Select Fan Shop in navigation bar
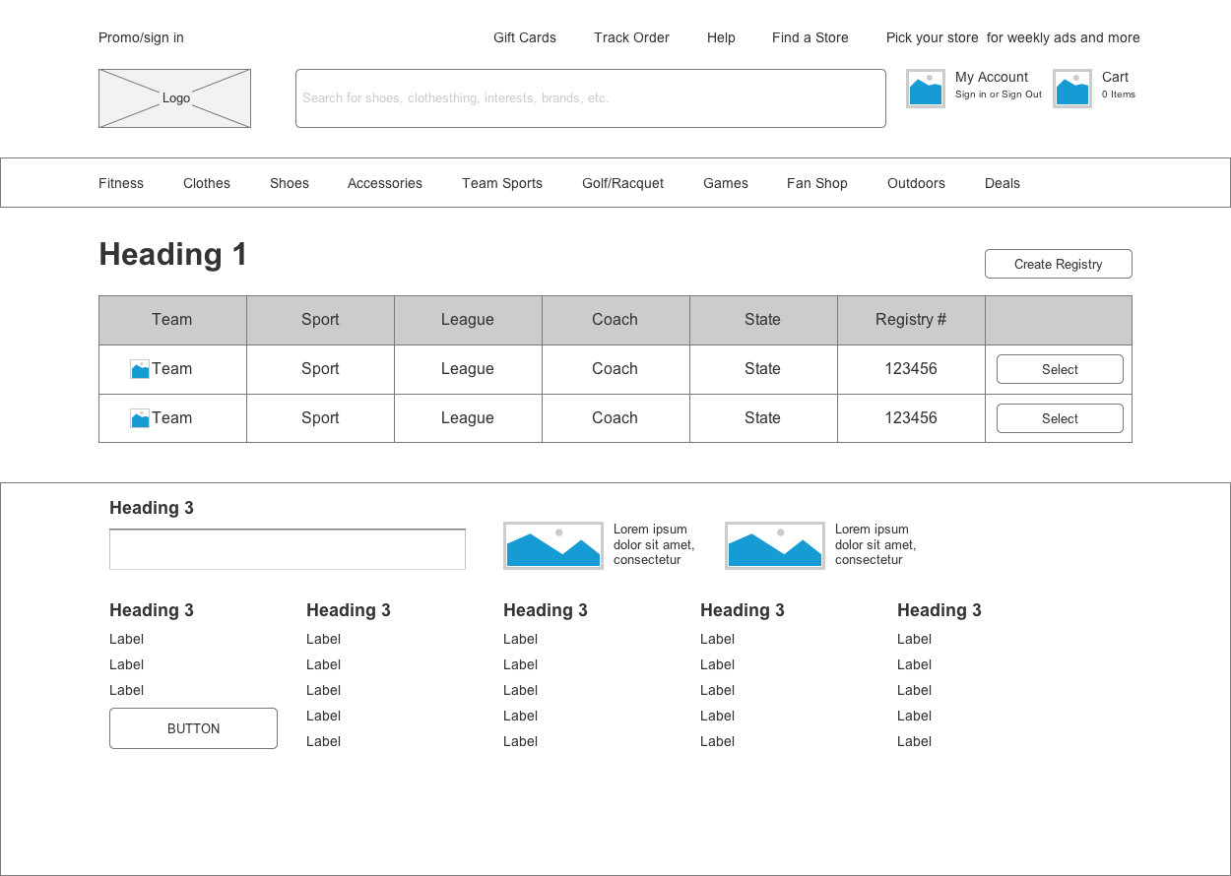Viewport: 1231px width, 876px height. pos(817,183)
